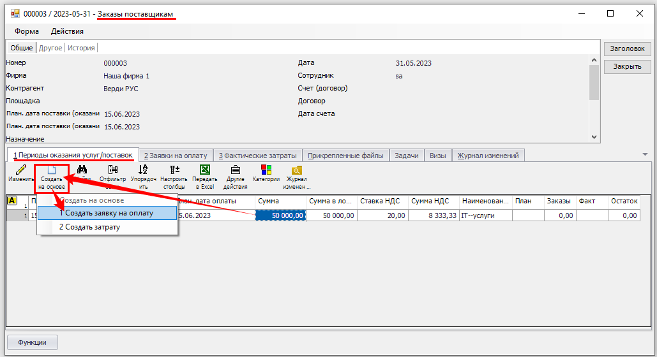This screenshot has width=657, height=357.
Task: Open the Форма menu
Action: (26, 31)
